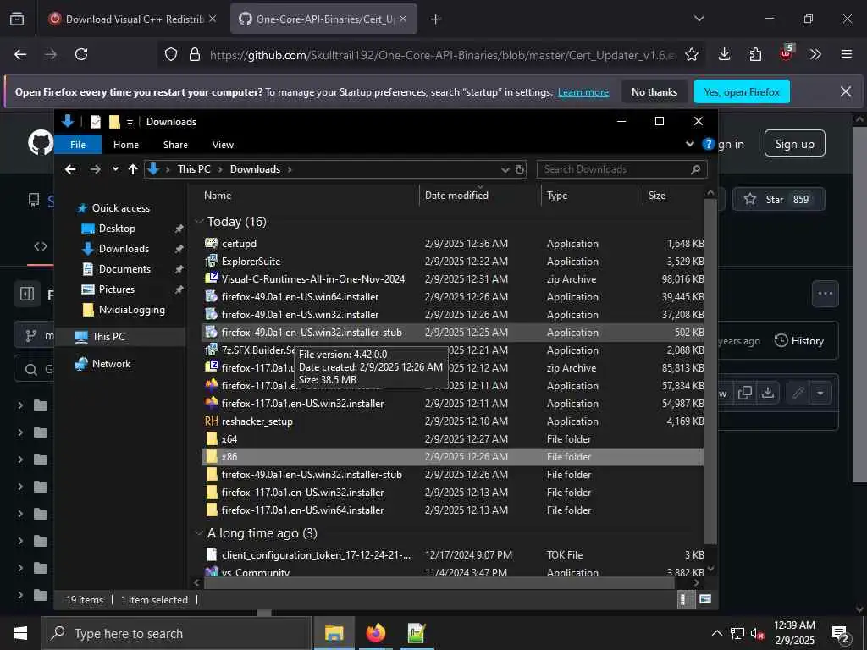Go back in File Explorer
The width and height of the screenshot is (867, 650).
[70, 169]
